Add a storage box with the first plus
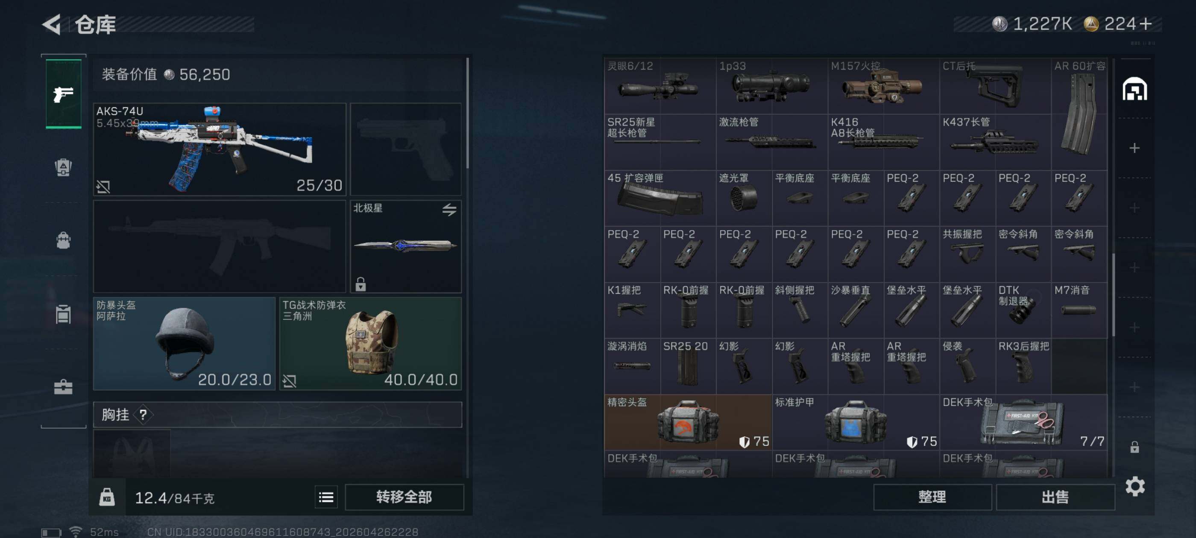The image size is (1196, 538). click(x=1134, y=148)
